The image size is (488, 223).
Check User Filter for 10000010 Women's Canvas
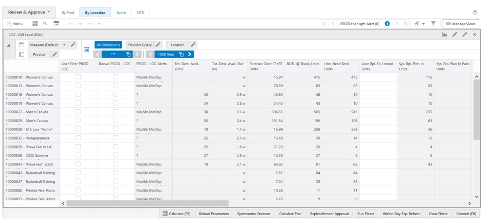[78, 77]
